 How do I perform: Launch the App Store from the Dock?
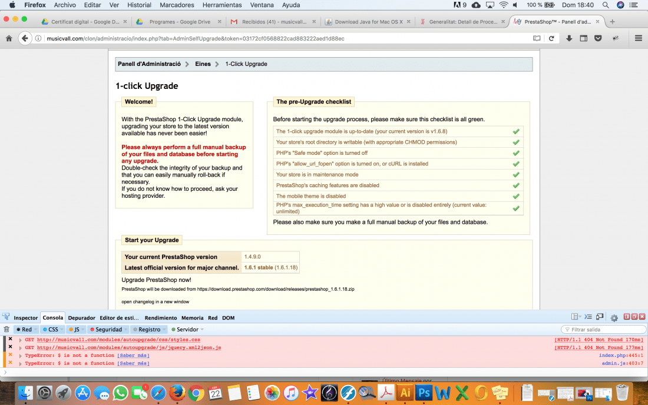pyautogui.click(x=82, y=393)
